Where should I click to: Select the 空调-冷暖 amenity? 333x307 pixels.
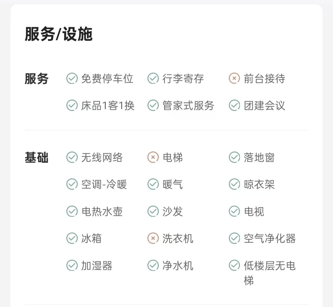(104, 185)
